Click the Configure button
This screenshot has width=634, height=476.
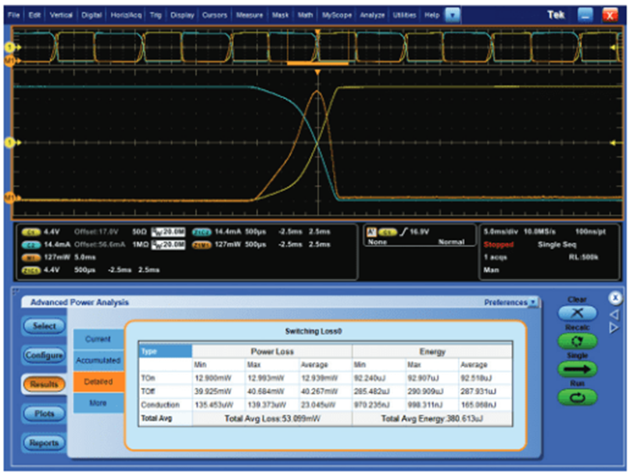point(45,355)
